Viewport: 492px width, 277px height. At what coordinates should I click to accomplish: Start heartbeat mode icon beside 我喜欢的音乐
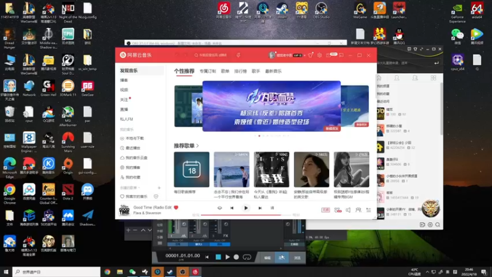(156, 196)
